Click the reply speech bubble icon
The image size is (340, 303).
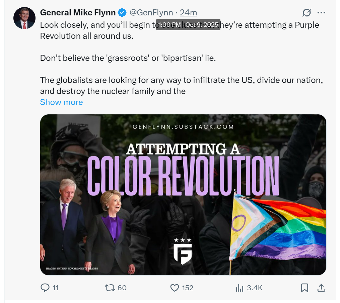coord(45,288)
